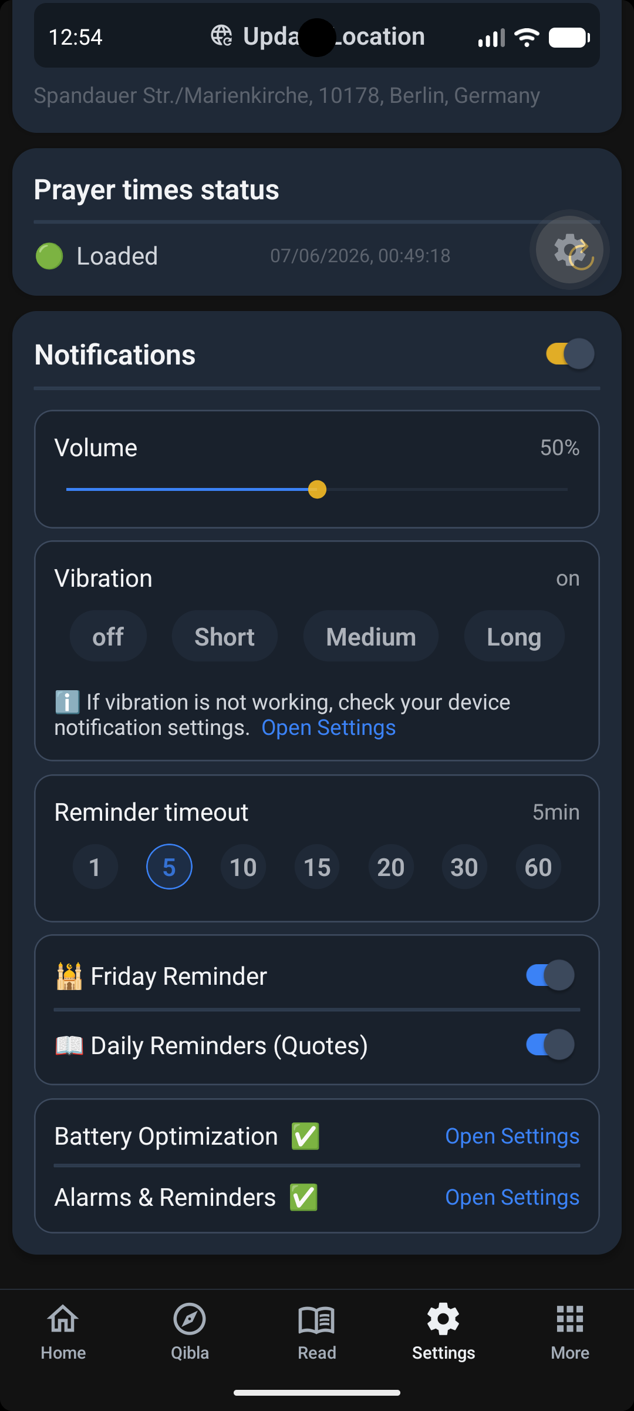Open the Home tab
This screenshot has height=1411, width=634.
tap(63, 1332)
